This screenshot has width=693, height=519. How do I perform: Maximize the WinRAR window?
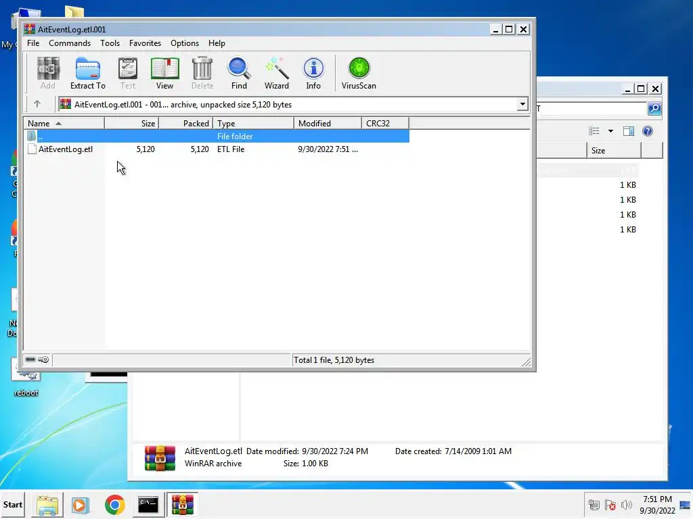509,29
